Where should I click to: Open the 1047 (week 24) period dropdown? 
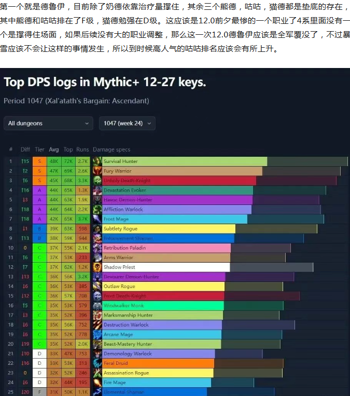pyautogui.click(x=127, y=124)
